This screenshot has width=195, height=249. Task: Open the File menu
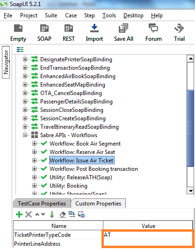point(8,15)
